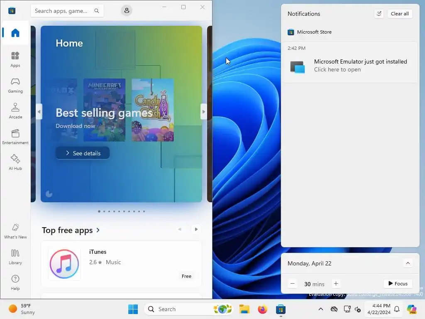Open What's New in the sidebar

click(15, 231)
